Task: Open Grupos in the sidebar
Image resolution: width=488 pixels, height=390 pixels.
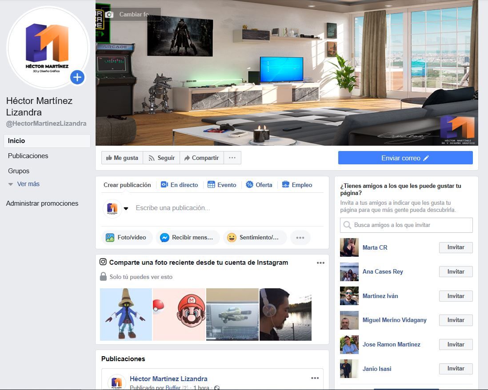Action: pos(19,171)
